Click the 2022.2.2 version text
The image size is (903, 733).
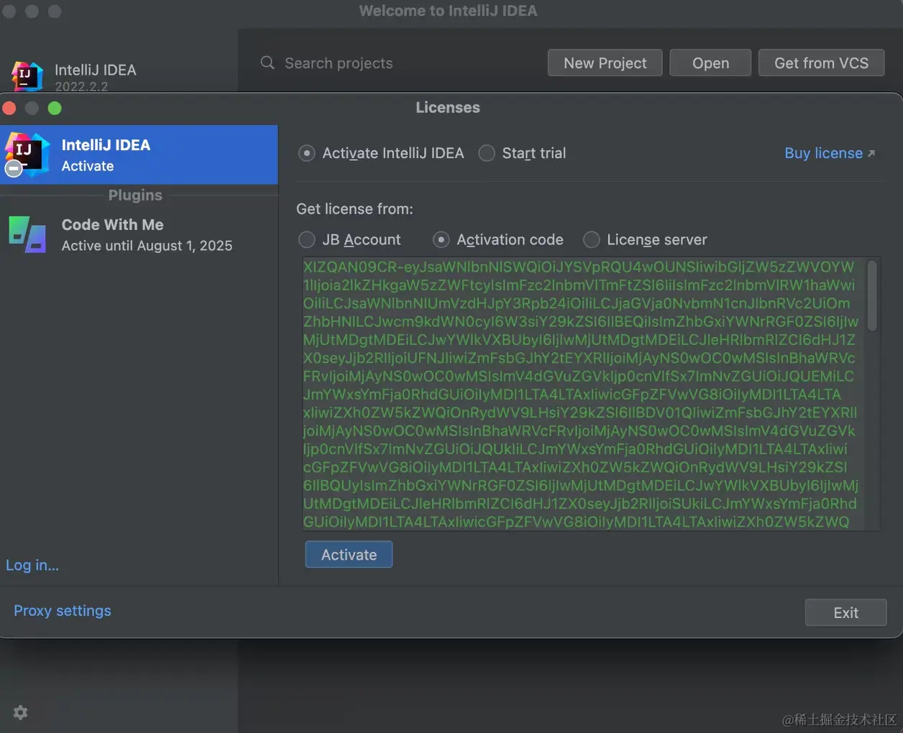81,86
